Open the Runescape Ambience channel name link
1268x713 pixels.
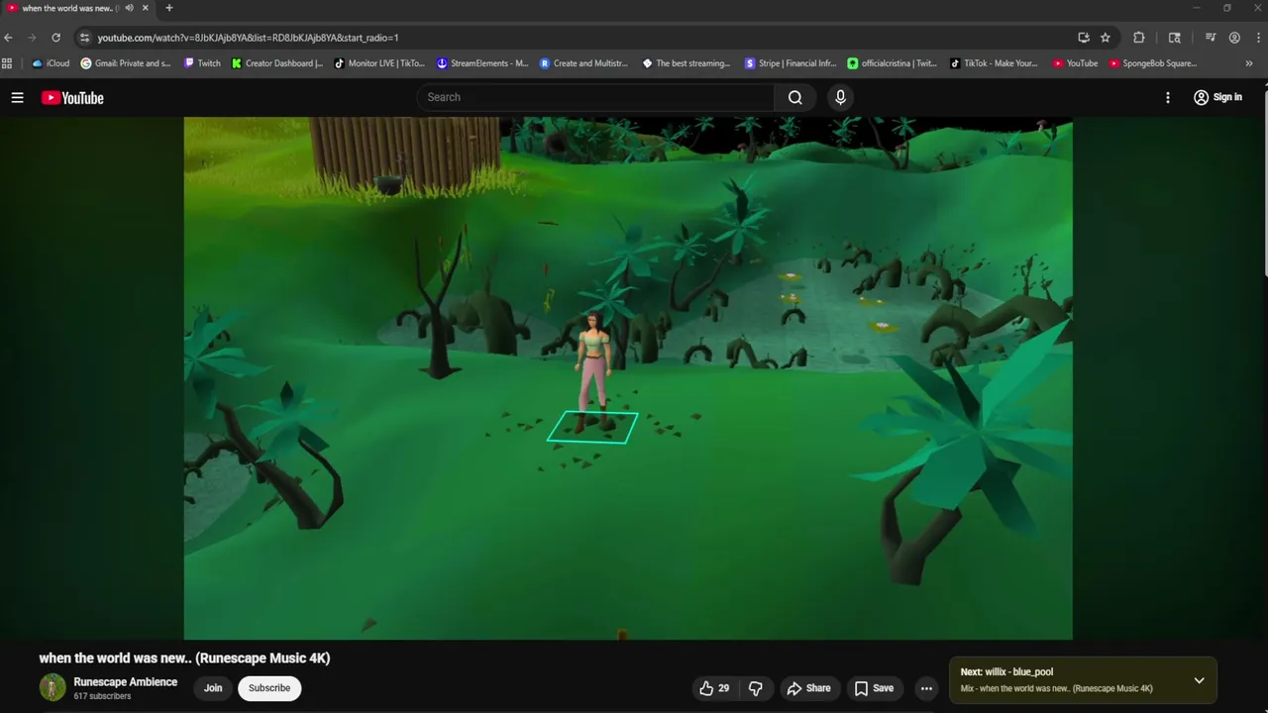coord(125,681)
